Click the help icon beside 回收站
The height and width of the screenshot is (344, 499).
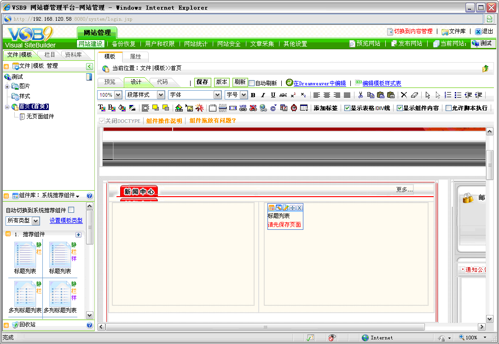89,325
